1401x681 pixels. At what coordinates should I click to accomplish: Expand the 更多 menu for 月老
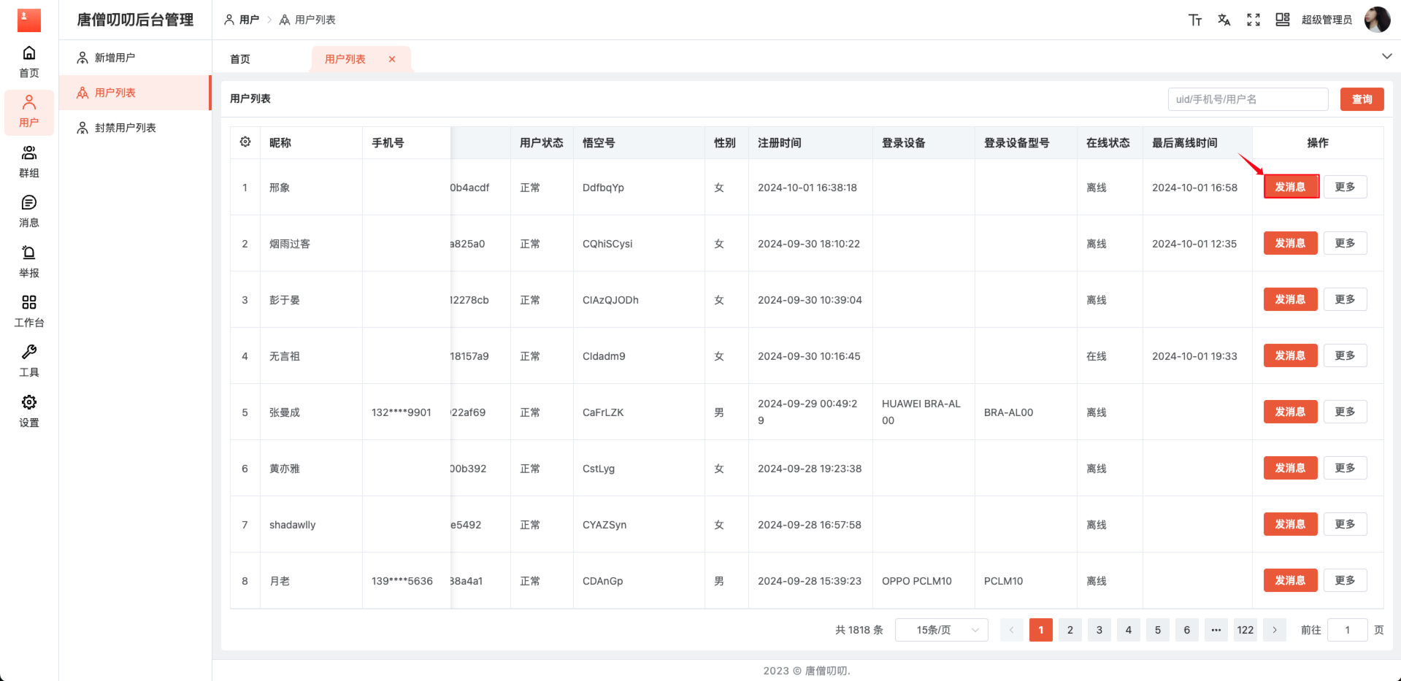pyautogui.click(x=1344, y=580)
